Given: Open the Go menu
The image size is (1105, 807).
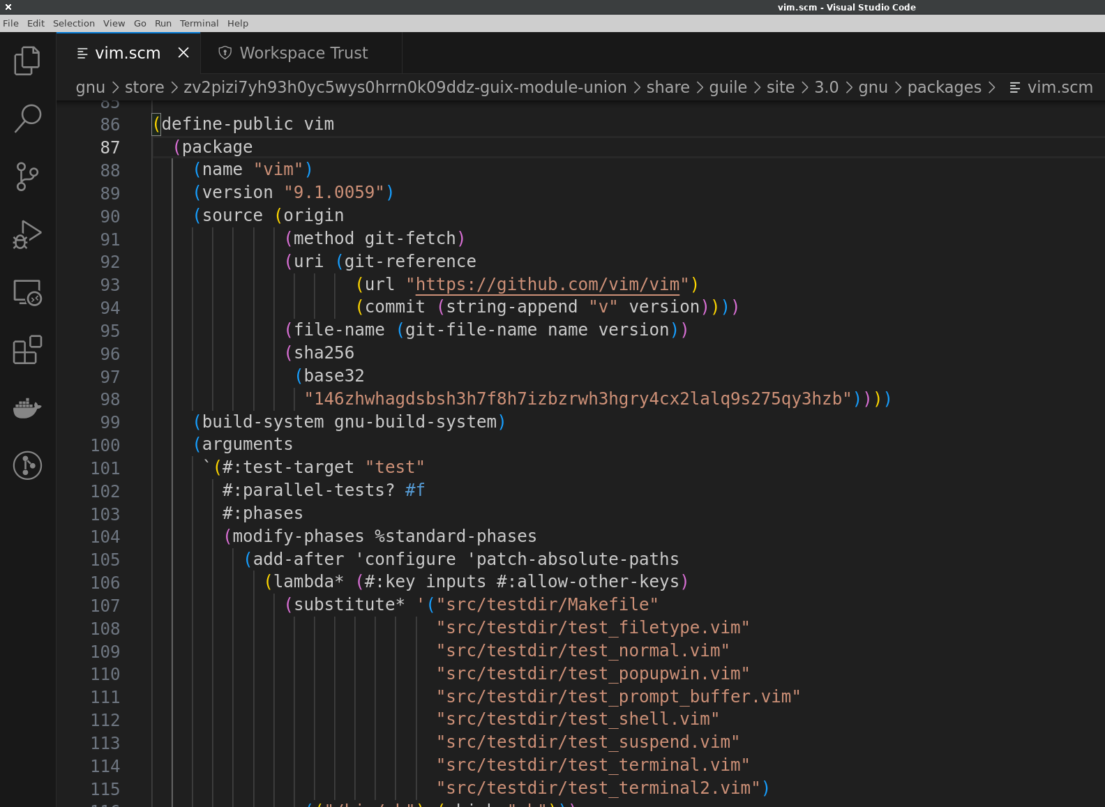Looking at the screenshot, I should pyautogui.click(x=140, y=23).
